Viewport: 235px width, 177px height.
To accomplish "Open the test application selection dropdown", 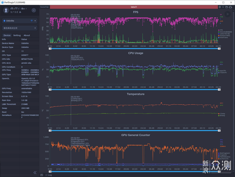I will 19,28.
